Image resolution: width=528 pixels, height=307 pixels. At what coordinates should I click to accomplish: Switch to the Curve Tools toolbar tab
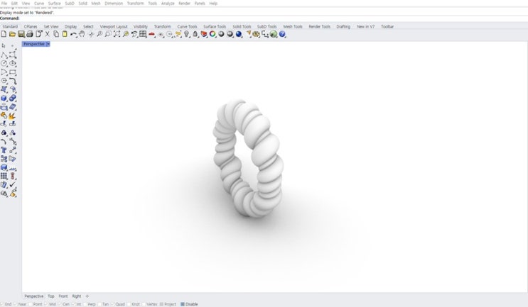(x=187, y=26)
